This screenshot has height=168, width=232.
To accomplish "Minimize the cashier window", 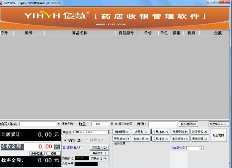I will point(210,2).
